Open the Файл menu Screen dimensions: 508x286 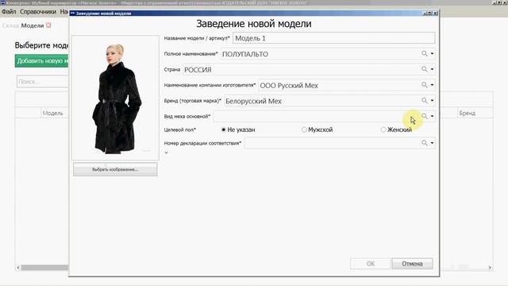(9, 12)
